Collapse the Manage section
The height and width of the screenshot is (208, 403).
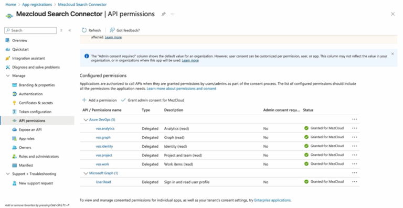click(8, 75)
